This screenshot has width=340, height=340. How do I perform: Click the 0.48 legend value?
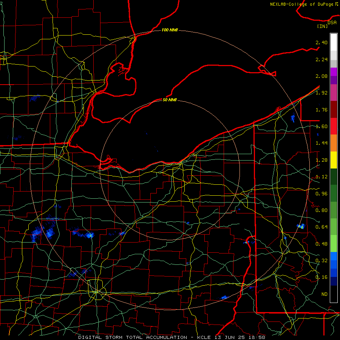pyautogui.click(x=321, y=244)
